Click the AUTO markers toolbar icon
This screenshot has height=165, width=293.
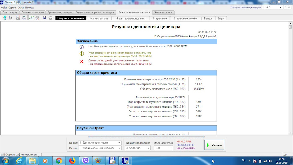pos(18,18)
